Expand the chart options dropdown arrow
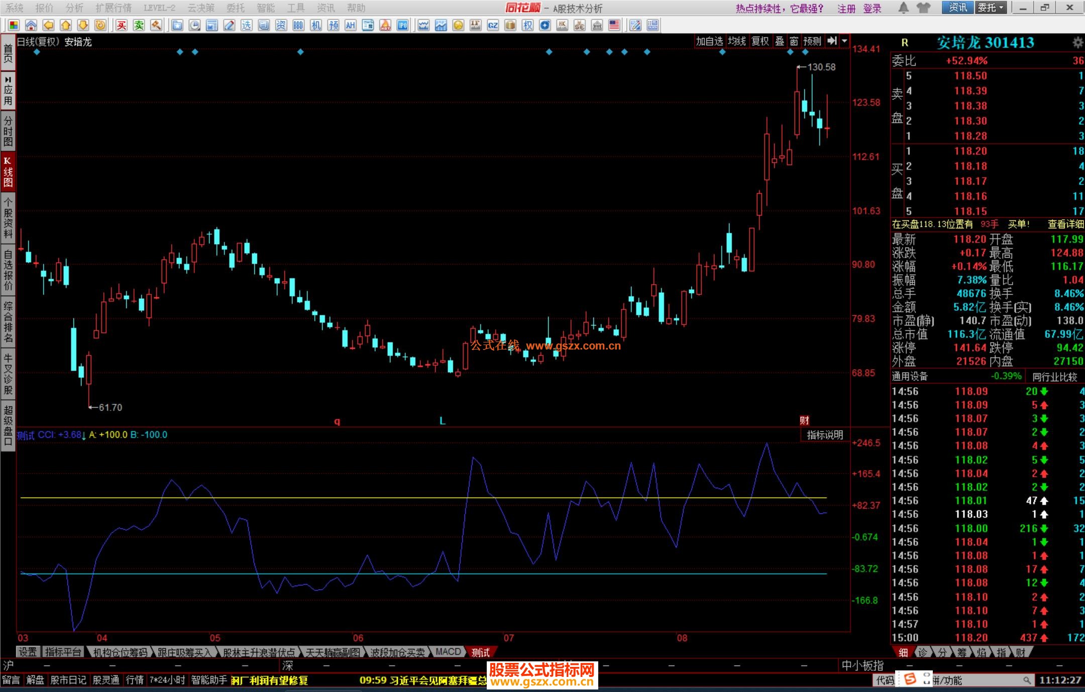This screenshot has height=692, width=1085. (845, 41)
